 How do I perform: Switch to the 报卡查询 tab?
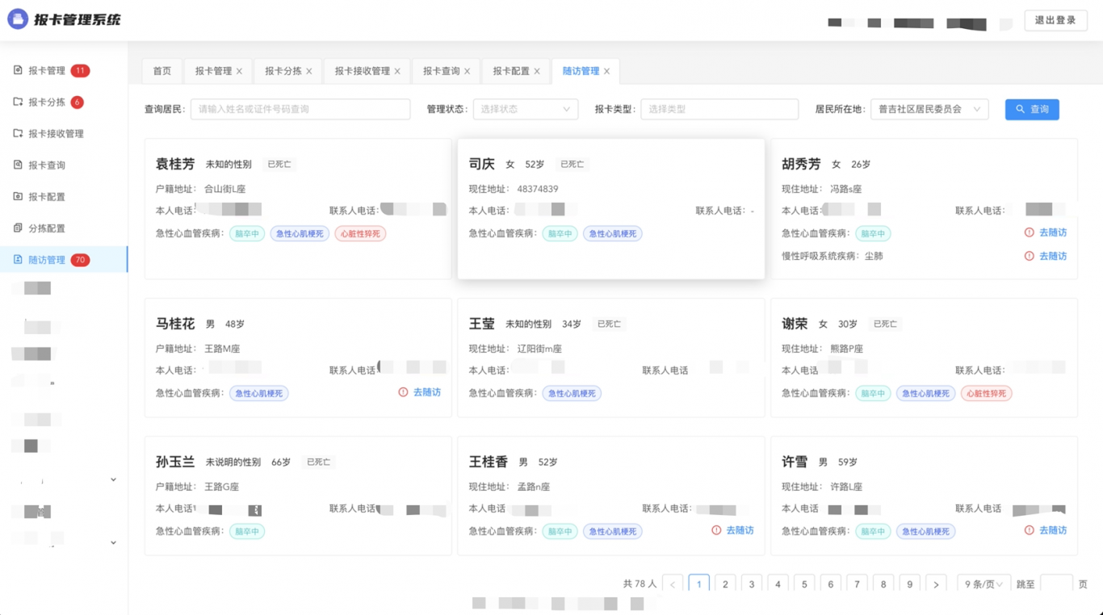442,71
